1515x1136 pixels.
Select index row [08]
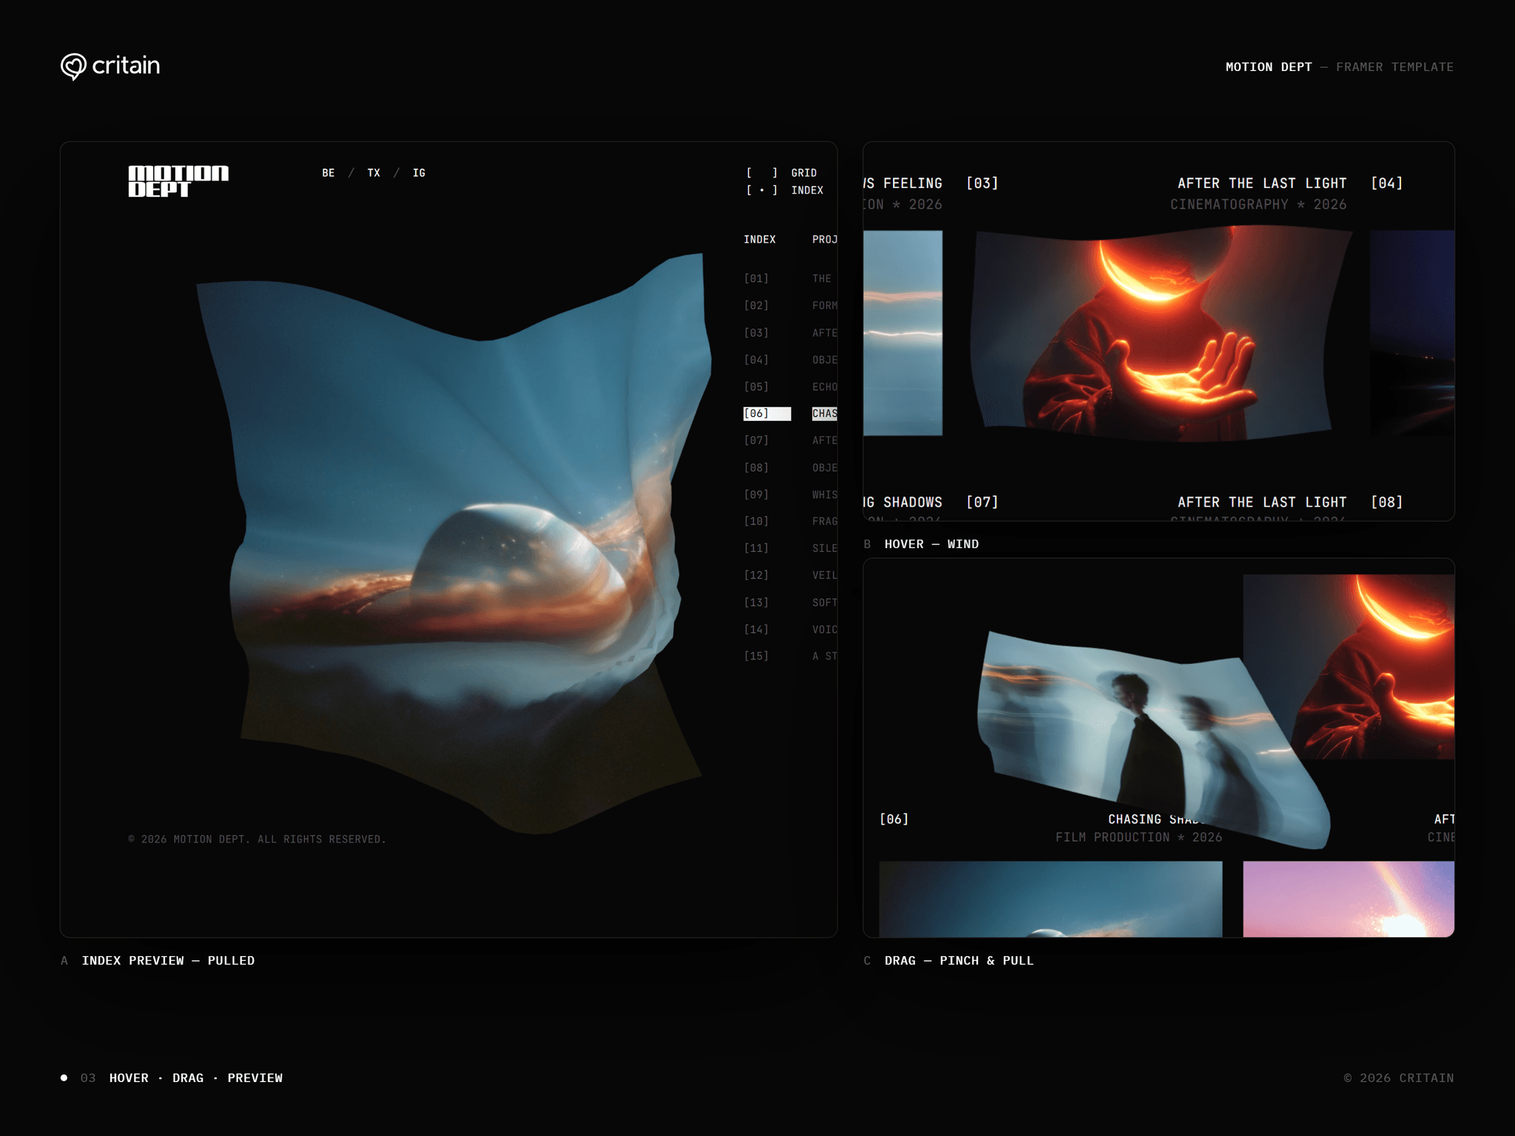(790, 467)
